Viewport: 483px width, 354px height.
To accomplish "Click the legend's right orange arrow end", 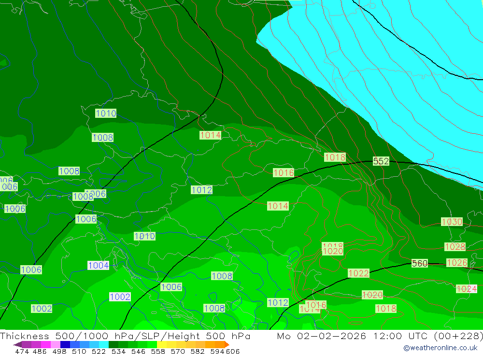I will pyautogui.click(x=227, y=344).
